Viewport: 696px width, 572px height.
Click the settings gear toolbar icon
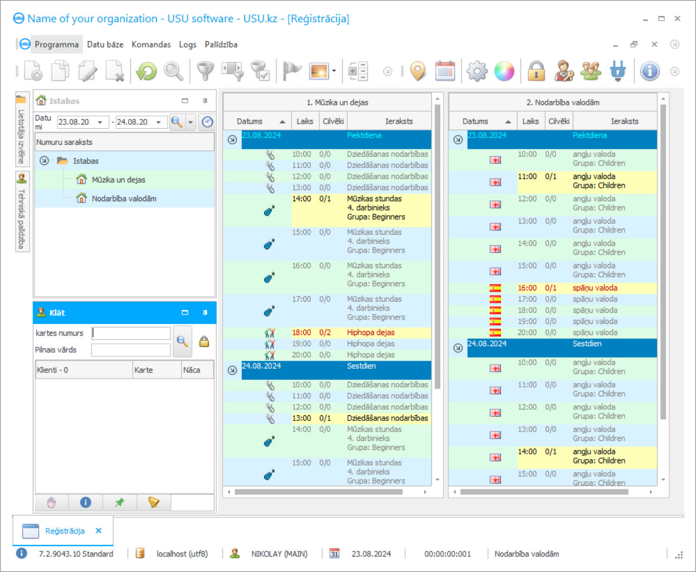pyautogui.click(x=477, y=71)
